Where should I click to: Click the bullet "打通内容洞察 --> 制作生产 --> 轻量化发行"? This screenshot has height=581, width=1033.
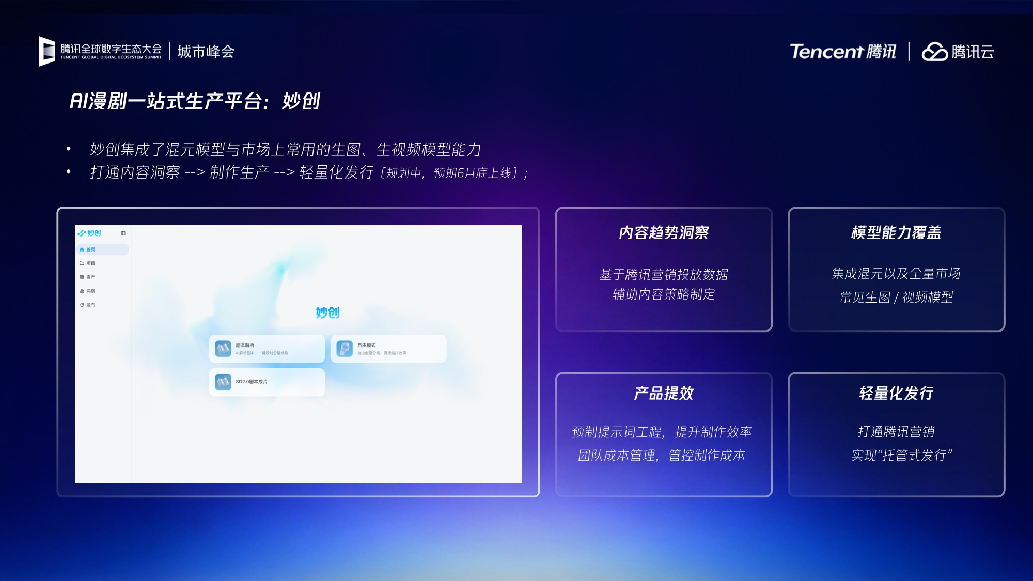pyautogui.click(x=232, y=172)
